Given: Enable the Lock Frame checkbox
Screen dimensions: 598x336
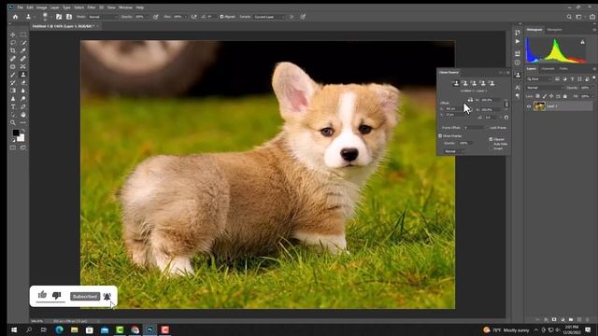Looking at the screenshot, I should click(488, 128).
